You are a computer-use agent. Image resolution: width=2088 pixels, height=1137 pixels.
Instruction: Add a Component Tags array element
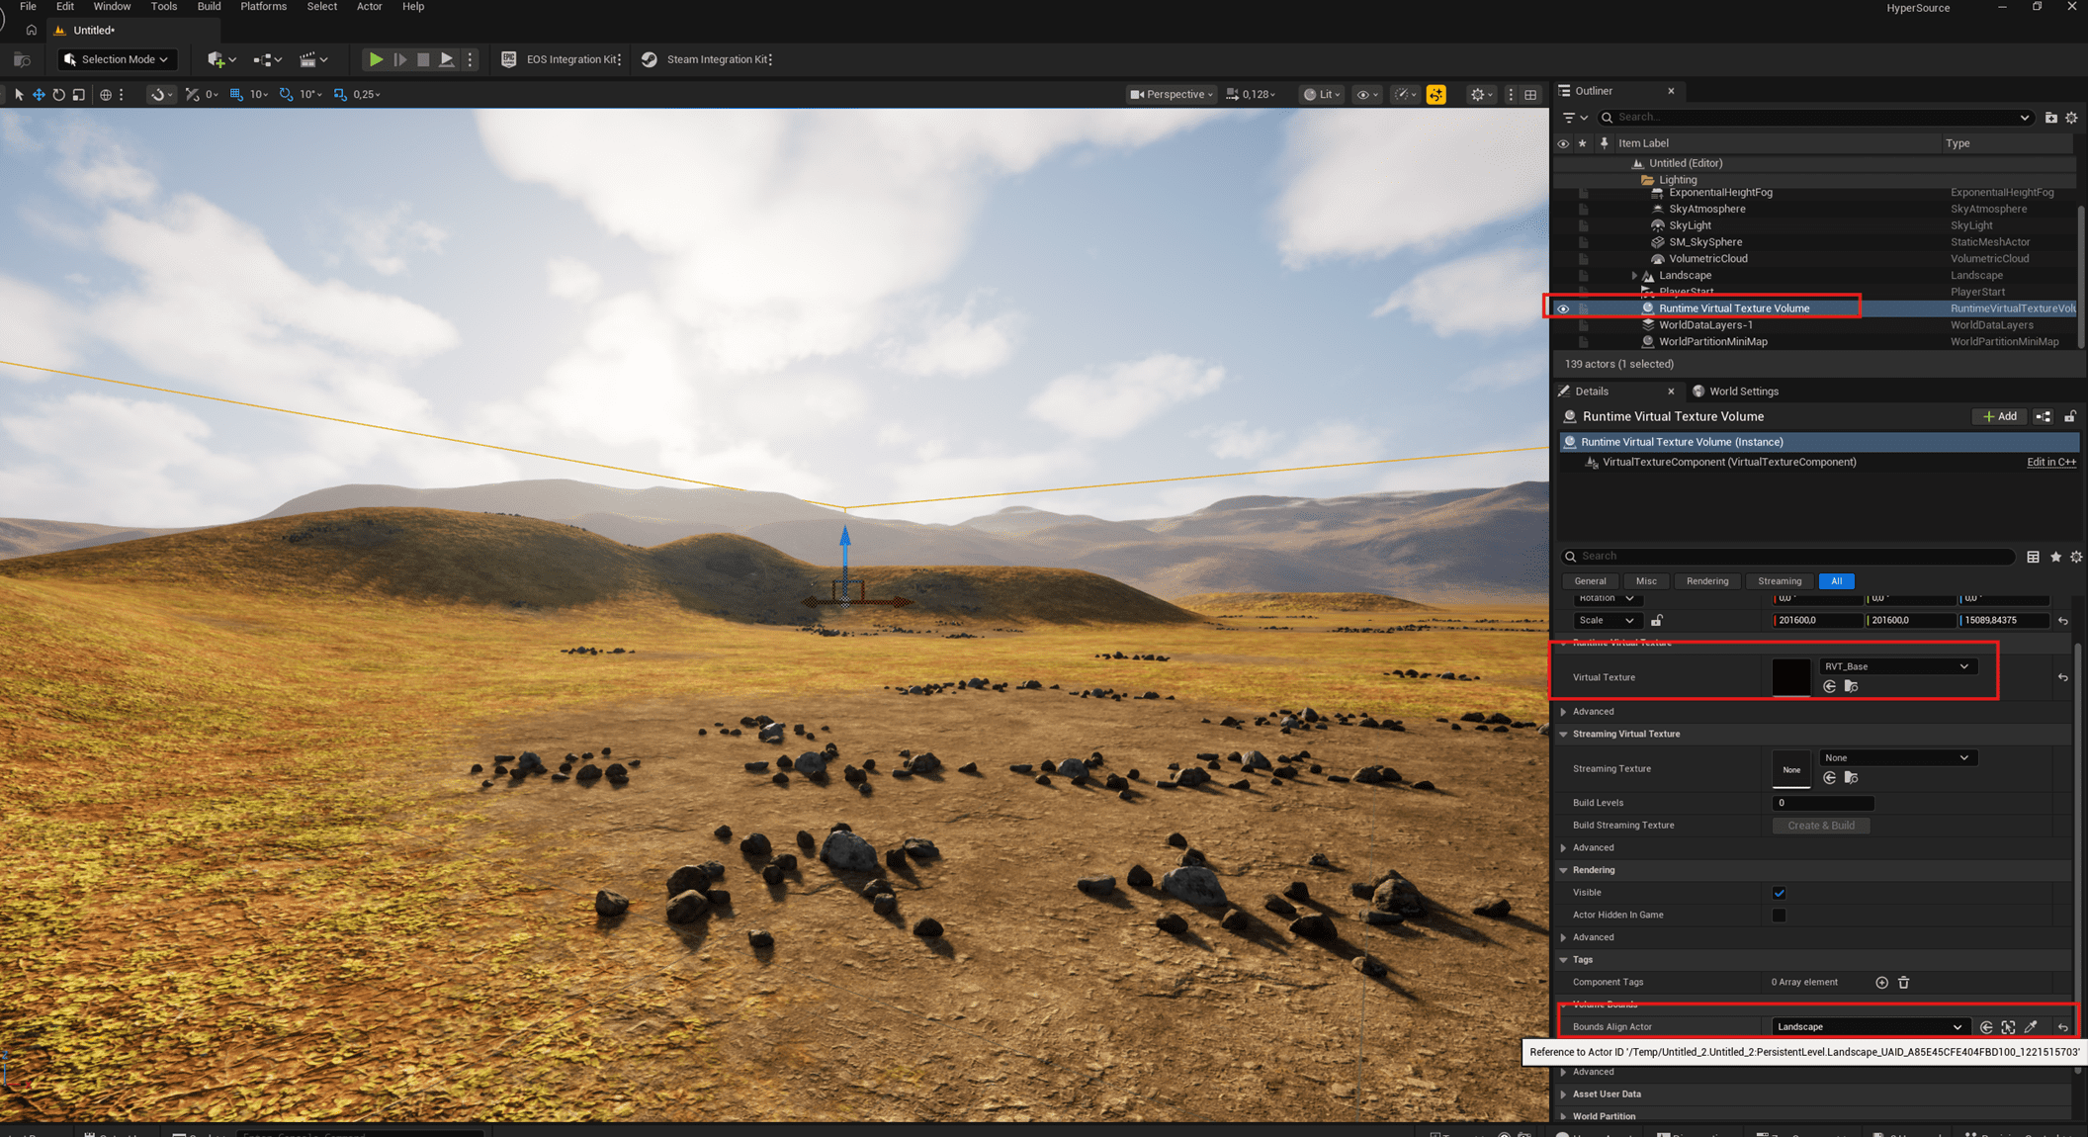pos(1881,983)
